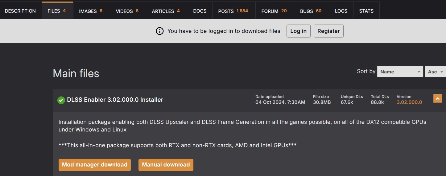View the Bugs tab
Screen dimensions: 446x176
coord(311,11)
